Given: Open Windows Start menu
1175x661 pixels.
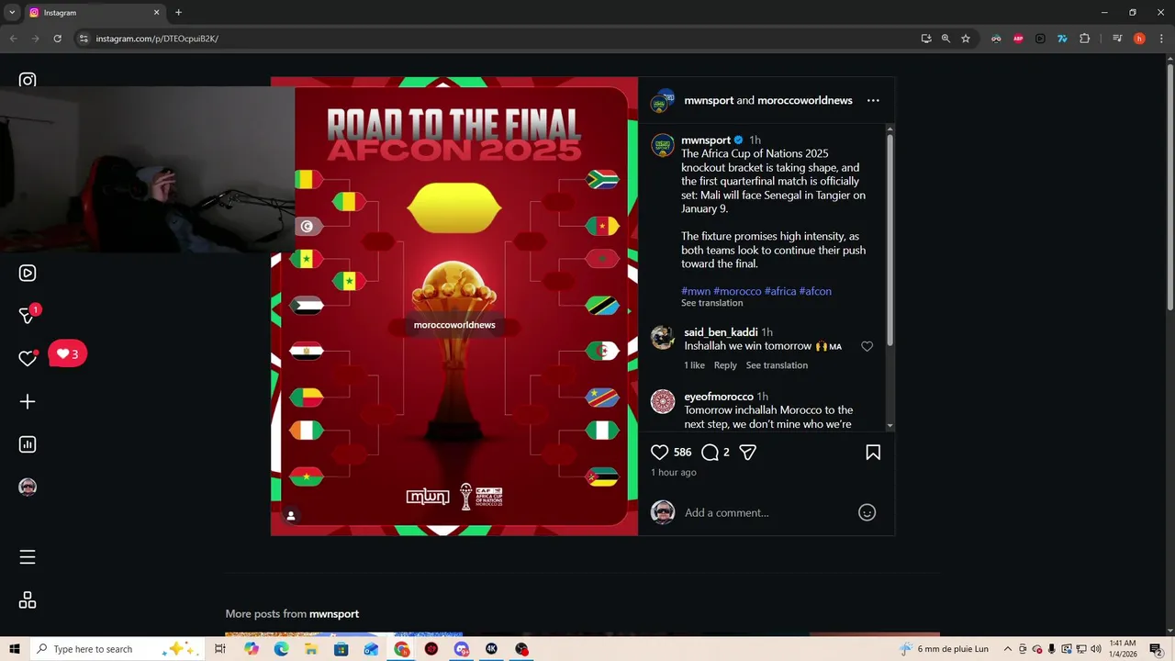Looking at the screenshot, I should pyautogui.click(x=14, y=649).
